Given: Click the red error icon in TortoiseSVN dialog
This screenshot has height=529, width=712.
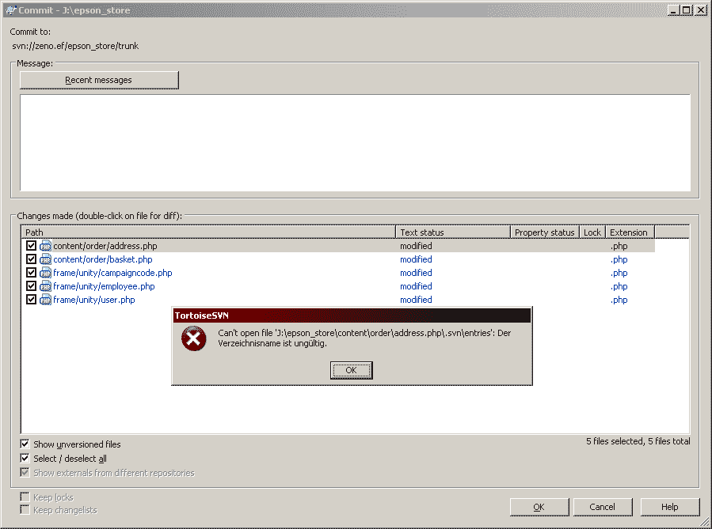Looking at the screenshot, I should 194,338.
